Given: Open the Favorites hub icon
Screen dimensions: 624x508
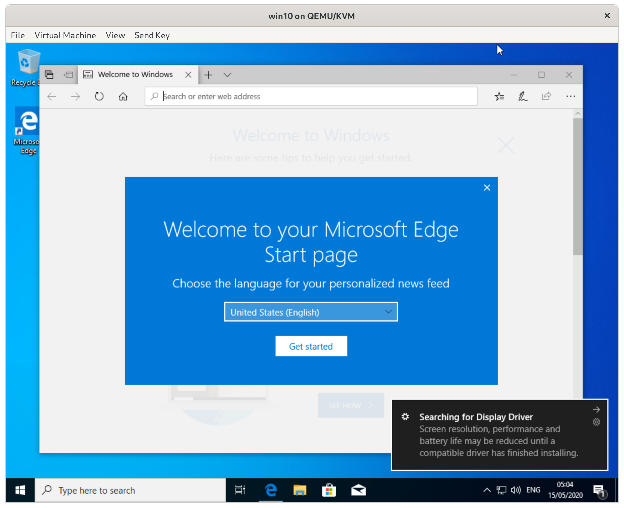Looking at the screenshot, I should [x=499, y=96].
